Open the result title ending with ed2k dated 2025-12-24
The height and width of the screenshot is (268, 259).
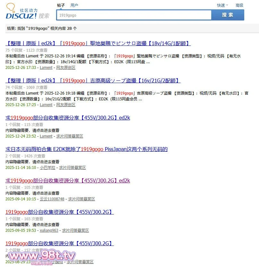click(68, 118)
